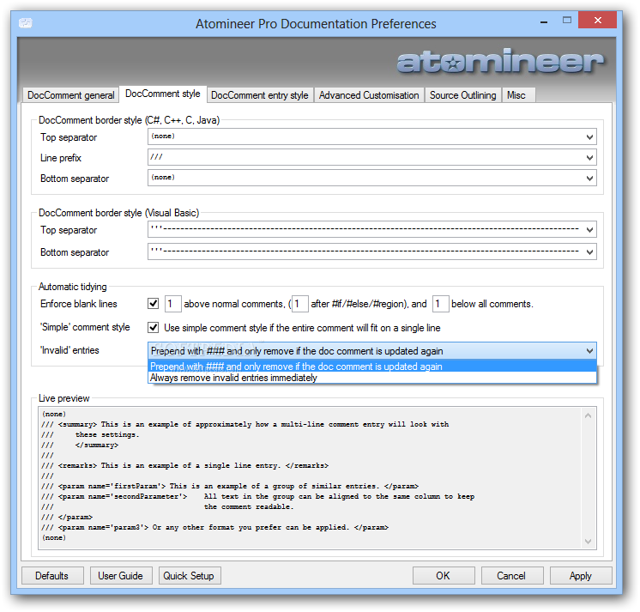Click the Atomineer window title bar icon
640x612 pixels.
[25, 23]
